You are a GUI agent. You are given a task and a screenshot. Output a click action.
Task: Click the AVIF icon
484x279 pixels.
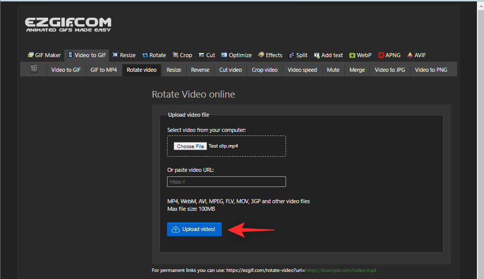pos(410,55)
